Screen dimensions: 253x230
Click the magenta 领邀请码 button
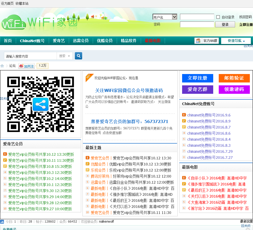234,89
